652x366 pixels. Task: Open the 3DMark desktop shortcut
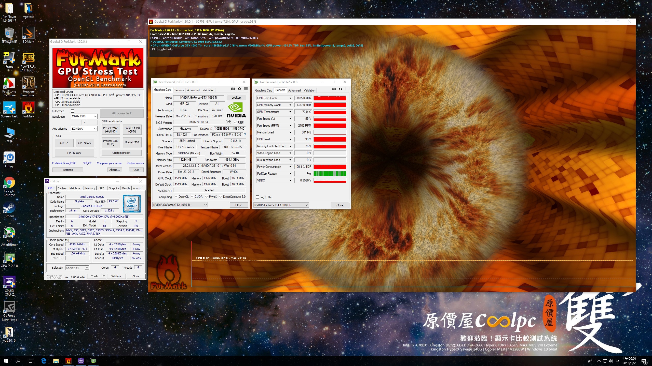[x=28, y=35]
